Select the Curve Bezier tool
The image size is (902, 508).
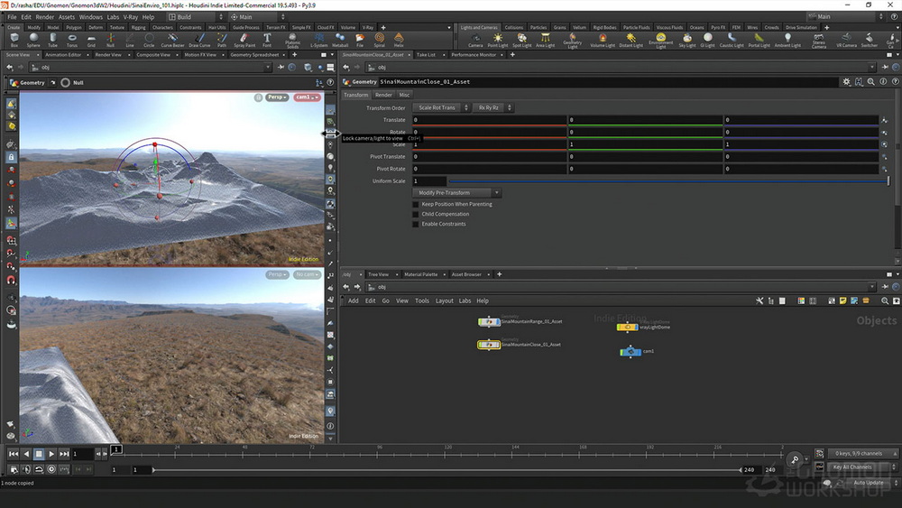coord(172,40)
